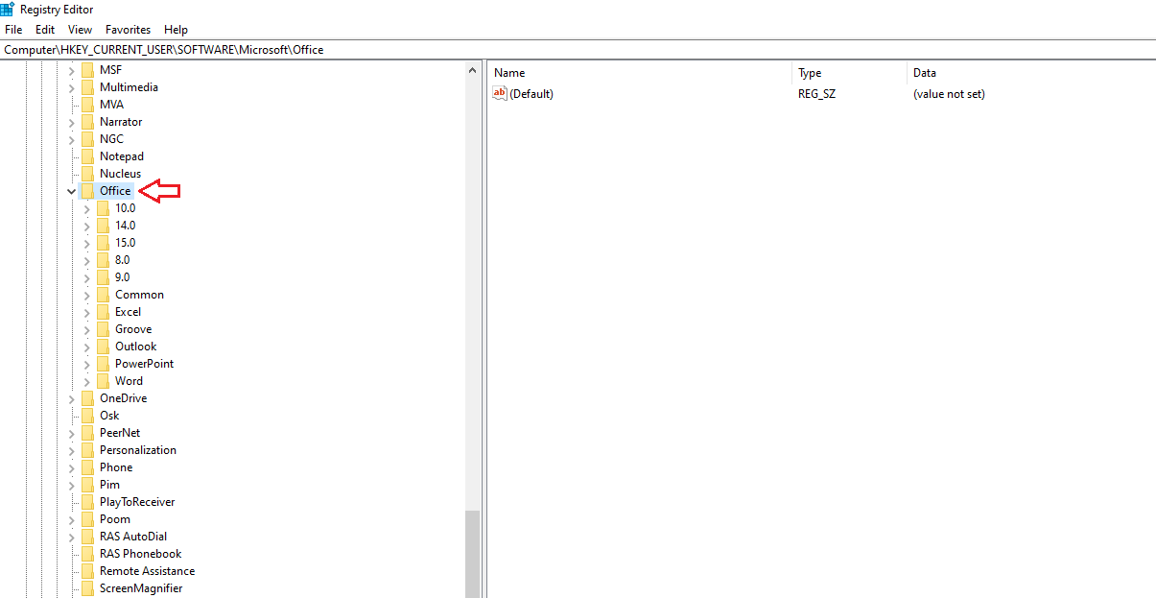Click the PlayToReceiver folder icon

click(88, 502)
